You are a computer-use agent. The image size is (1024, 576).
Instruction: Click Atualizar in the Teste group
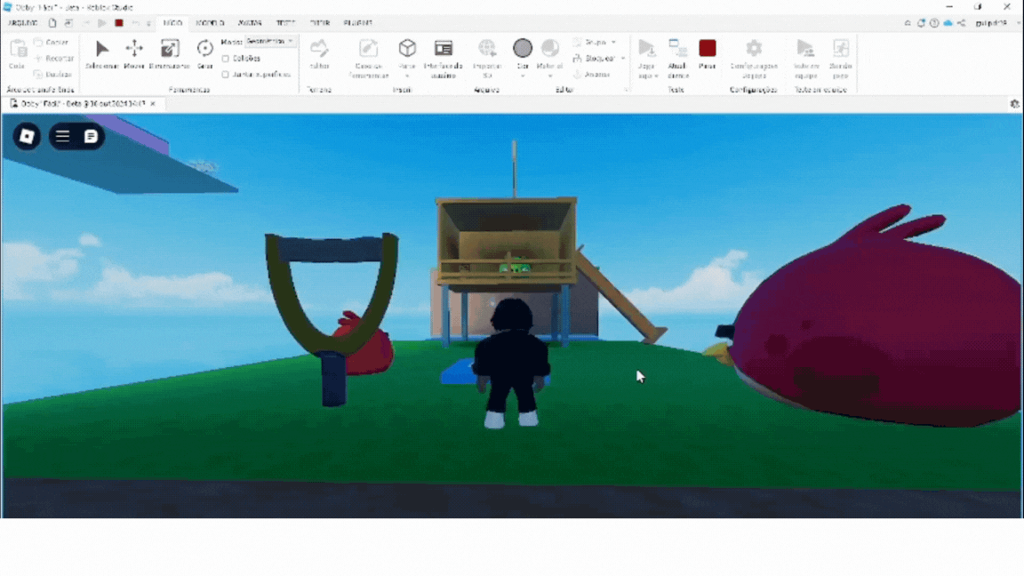(x=676, y=53)
